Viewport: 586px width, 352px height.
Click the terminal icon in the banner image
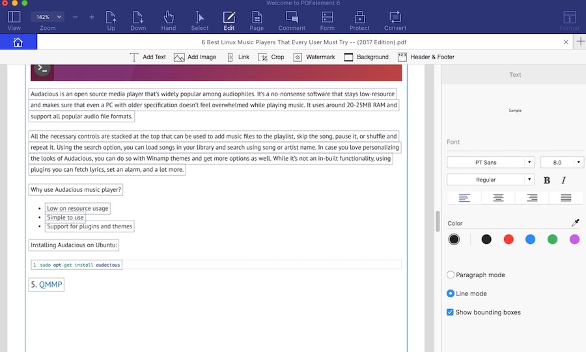pos(42,69)
